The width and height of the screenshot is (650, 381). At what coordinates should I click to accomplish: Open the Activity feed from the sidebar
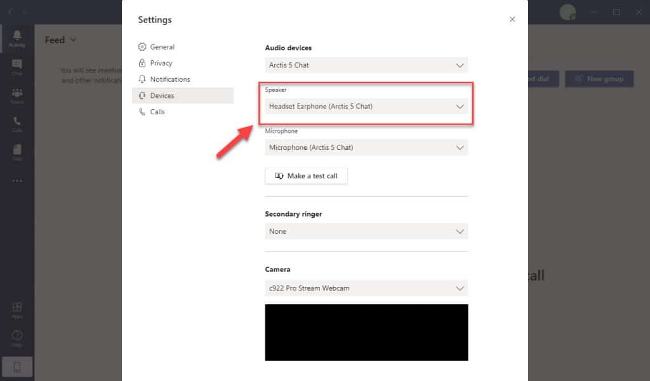coord(17,38)
